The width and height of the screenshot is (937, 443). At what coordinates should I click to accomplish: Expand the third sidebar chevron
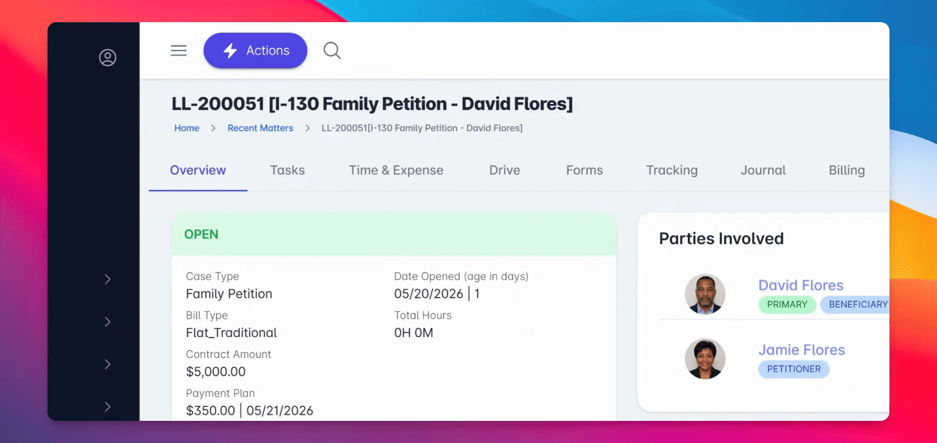click(108, 364)
